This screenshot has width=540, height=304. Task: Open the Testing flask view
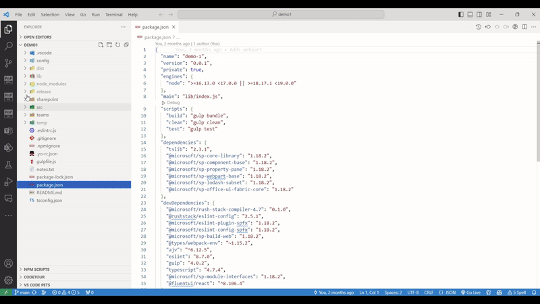pyautogui.click(x=8, y=165)
